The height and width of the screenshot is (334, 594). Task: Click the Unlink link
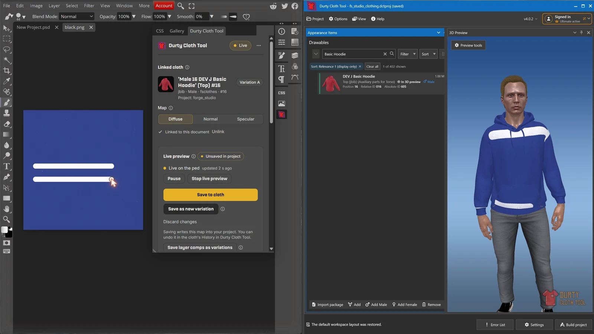[218, 132]
